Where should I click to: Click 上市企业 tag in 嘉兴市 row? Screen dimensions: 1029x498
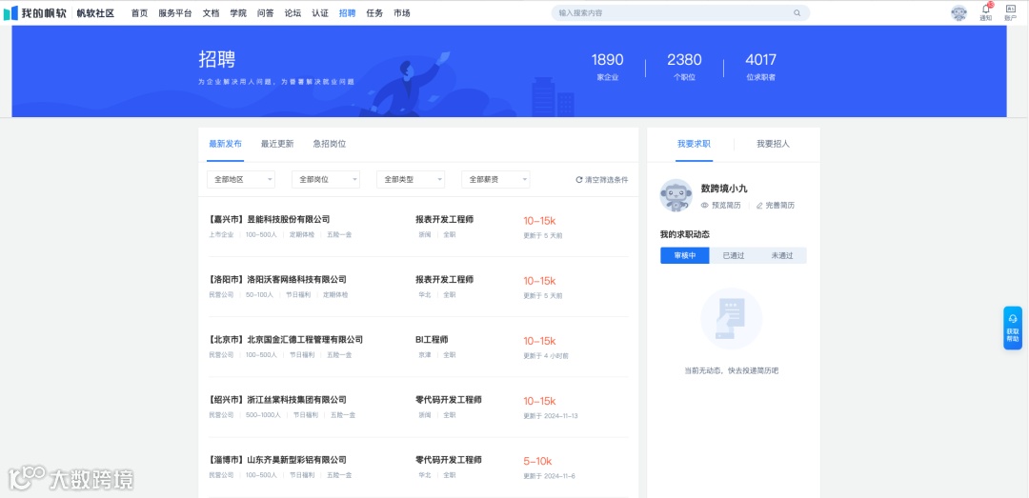click(221, 234)
